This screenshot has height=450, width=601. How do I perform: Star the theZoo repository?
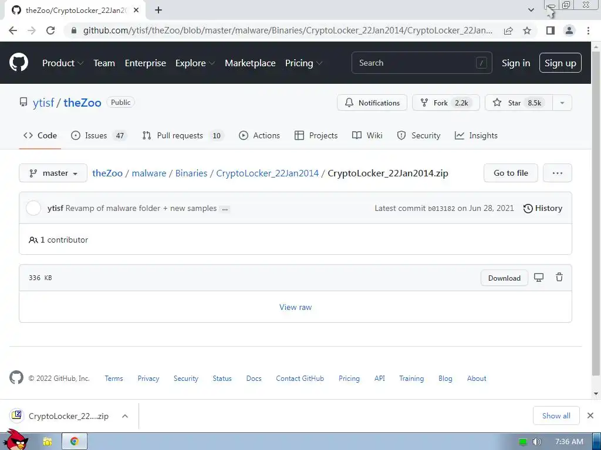pos(519,103)
